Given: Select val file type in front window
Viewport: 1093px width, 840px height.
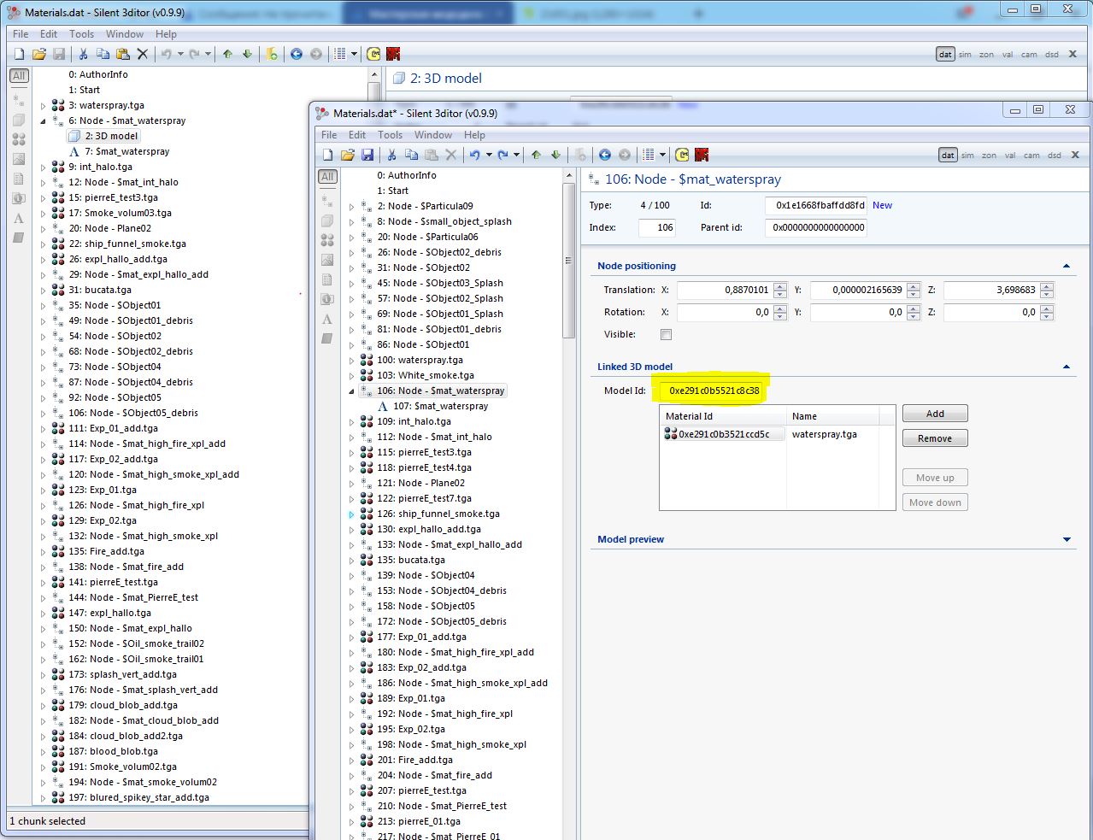Looking at the screenshot, I should [1010, 156].
